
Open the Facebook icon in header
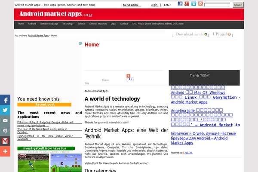(x=180, y=3)
